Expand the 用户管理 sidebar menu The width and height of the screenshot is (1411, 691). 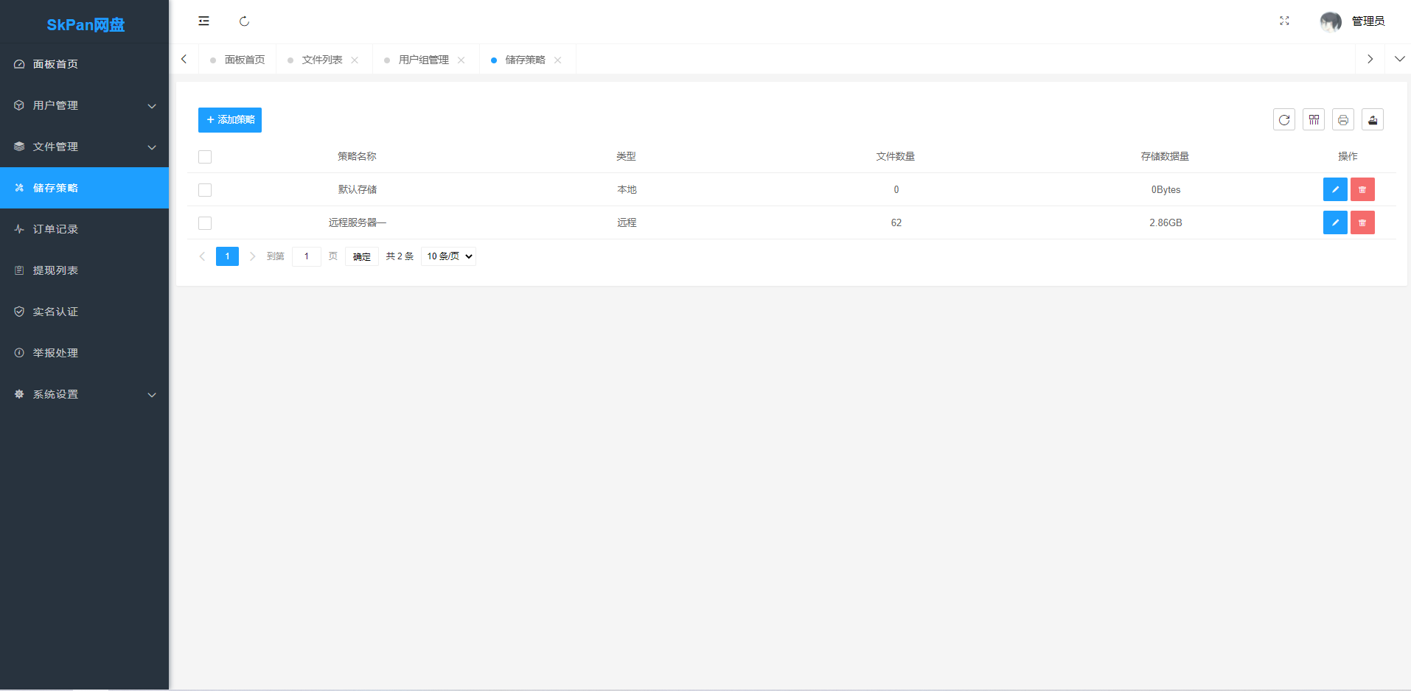coord(84,105)
